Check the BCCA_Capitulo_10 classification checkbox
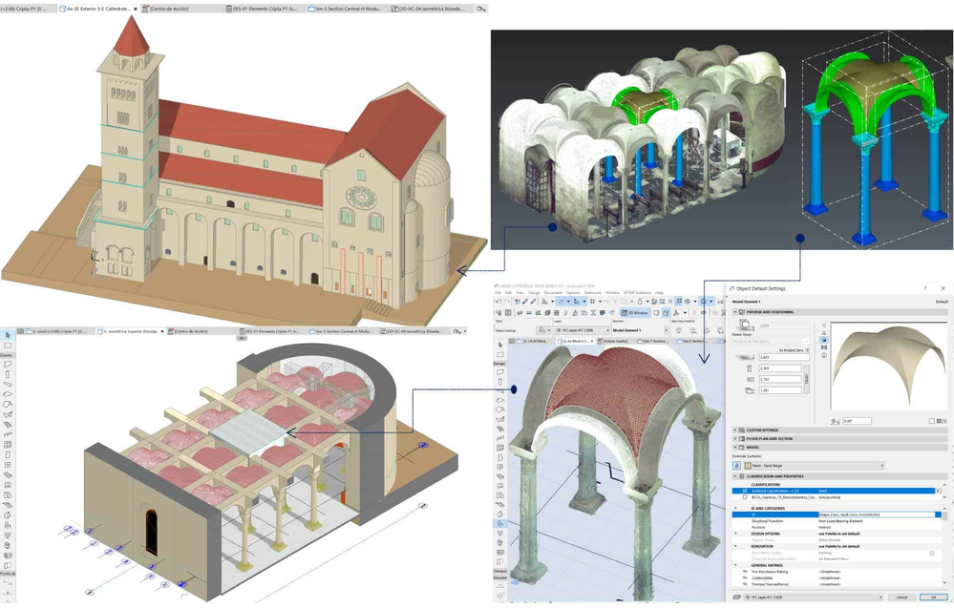Image resolution: width=954 pixels, height=609 pixels. point(745,497)
